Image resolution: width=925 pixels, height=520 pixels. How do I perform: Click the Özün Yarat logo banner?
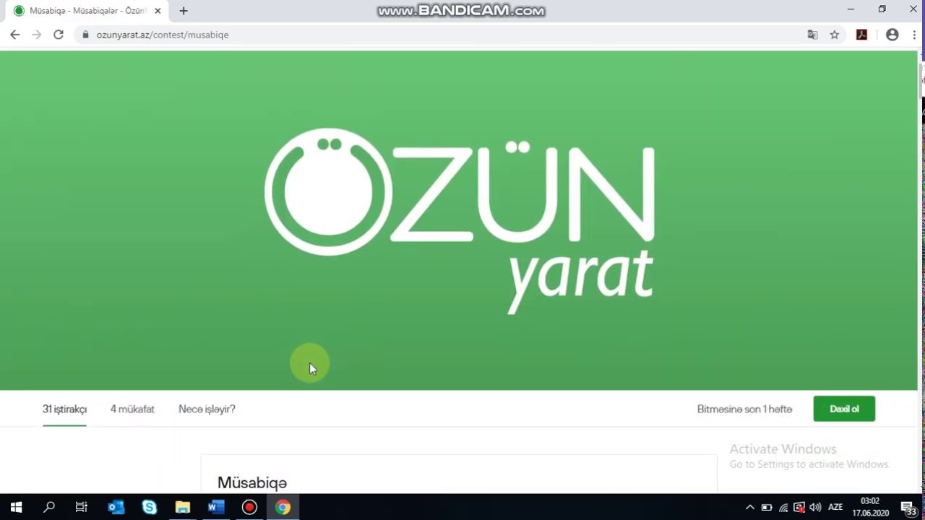[459, 220]
